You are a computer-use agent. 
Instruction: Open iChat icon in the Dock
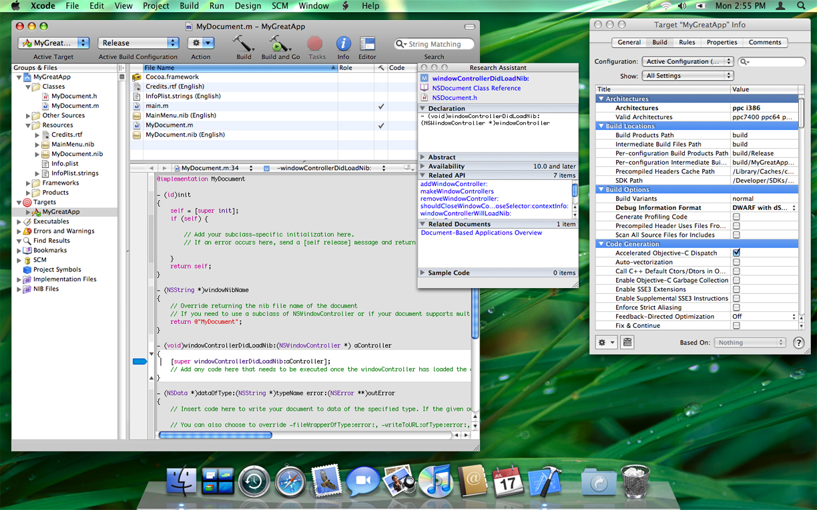[x=363, y=481]
